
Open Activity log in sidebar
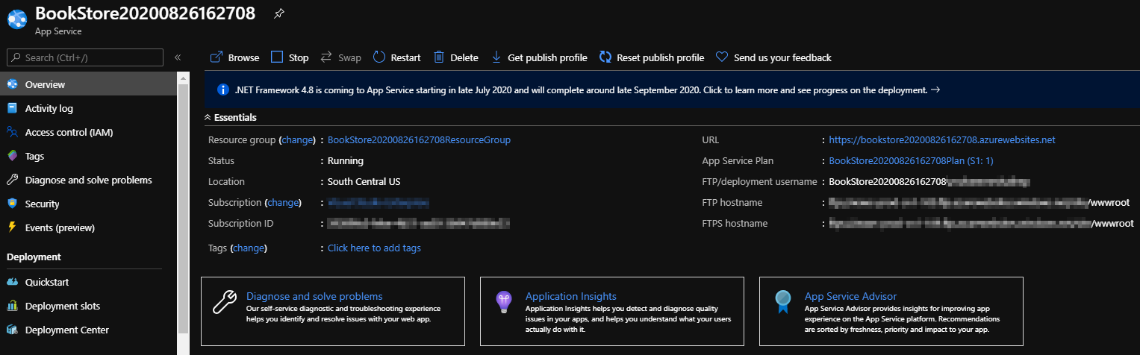[x=49, y=108]
